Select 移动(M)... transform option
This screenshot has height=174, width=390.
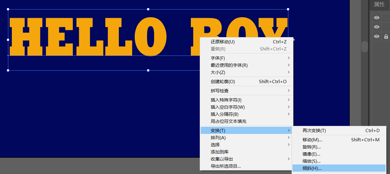(x=339, y=140)
